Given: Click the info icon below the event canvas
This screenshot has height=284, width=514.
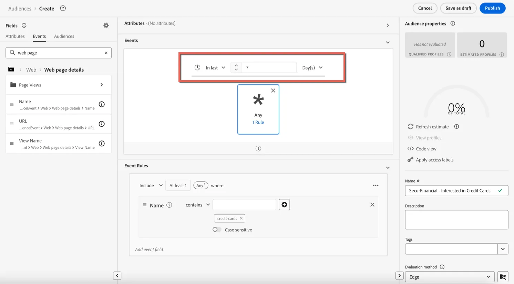Looking at the screenshot, I should tap(258, 148).
